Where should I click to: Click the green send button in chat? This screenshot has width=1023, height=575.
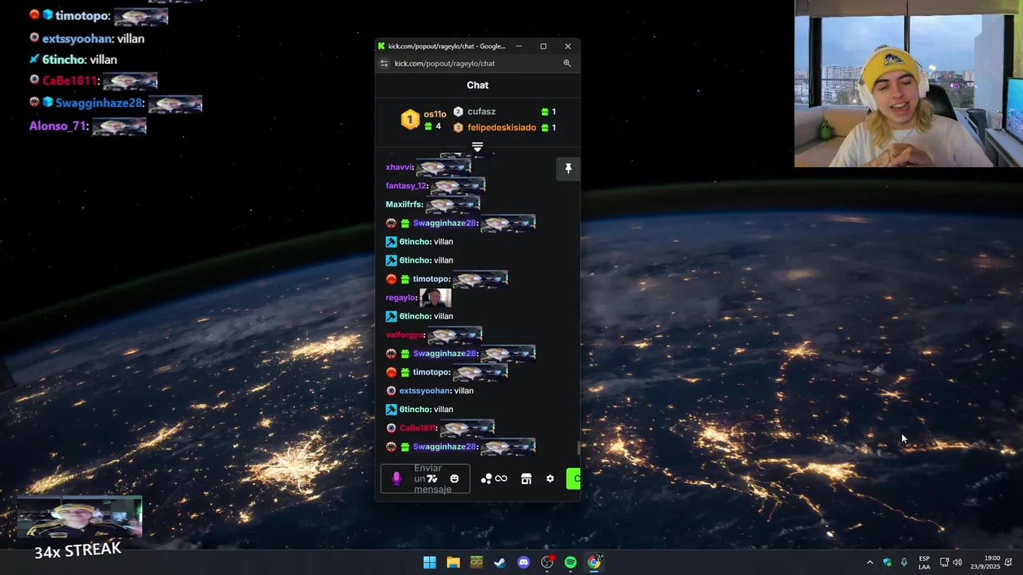(x=573, y=479)
